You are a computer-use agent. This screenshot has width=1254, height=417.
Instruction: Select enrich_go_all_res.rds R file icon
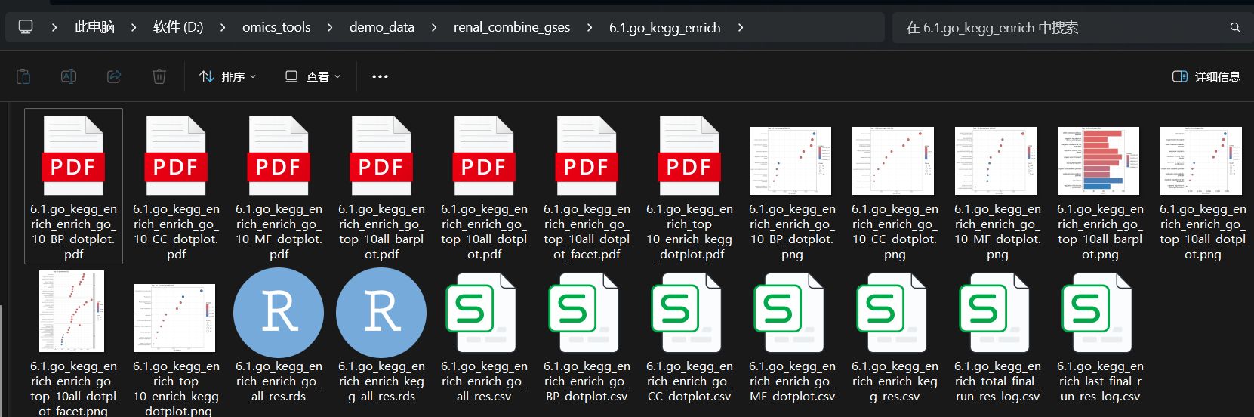[279, 312]
